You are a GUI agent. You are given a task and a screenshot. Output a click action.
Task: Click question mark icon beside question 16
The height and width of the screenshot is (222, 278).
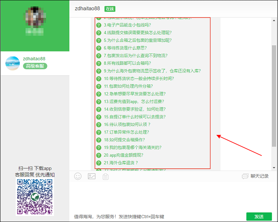(99, 125)
